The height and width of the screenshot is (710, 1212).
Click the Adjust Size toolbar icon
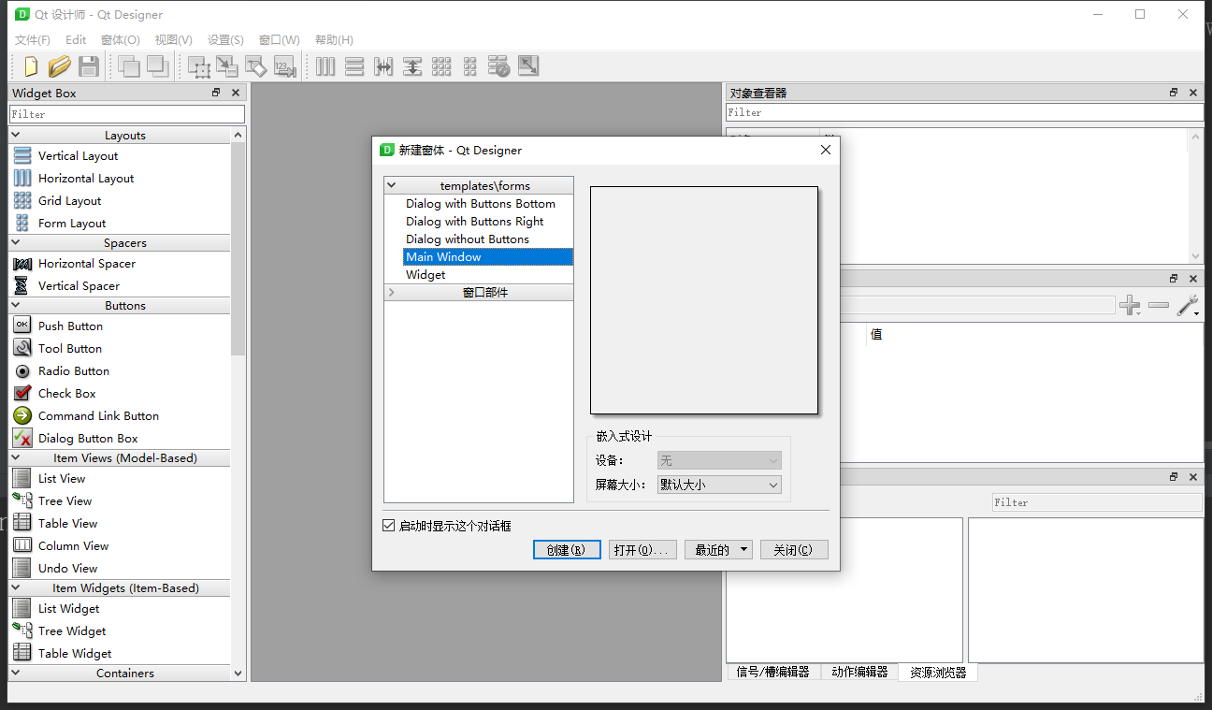coord(528,65)
